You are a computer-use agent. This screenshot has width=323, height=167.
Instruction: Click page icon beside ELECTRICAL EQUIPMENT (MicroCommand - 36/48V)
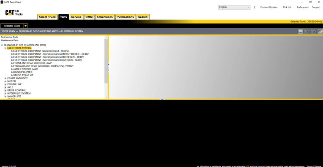(12, 51)
